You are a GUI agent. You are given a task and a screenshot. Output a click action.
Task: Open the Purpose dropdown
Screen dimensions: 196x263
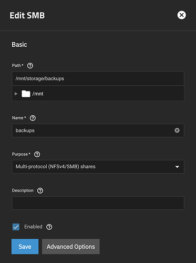pyautogui.click(x=98, y=167)
